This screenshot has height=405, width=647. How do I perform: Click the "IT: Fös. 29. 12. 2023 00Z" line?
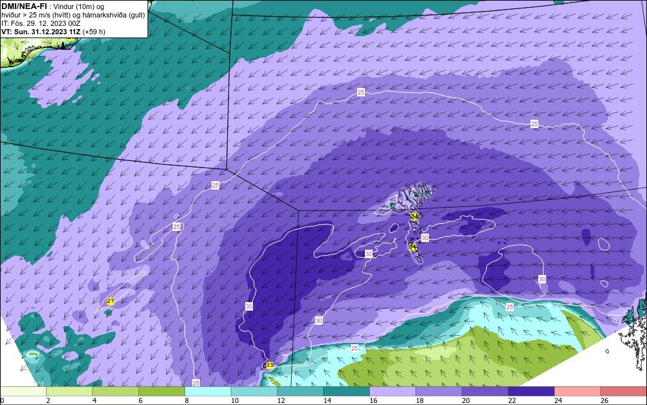click(40, 23)
